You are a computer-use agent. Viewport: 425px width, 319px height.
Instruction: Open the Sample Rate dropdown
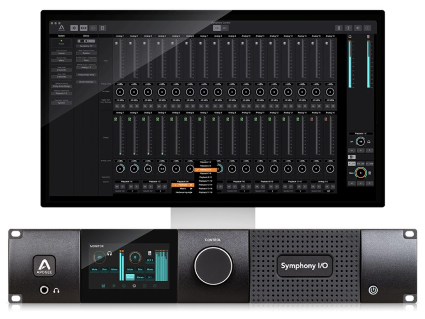coord(61,61)
